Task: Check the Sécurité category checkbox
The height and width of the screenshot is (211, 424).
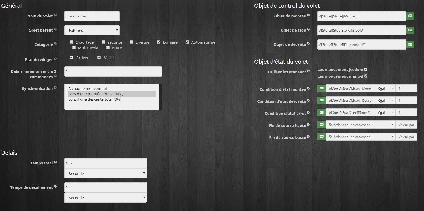Action: (x=103, y=42)
